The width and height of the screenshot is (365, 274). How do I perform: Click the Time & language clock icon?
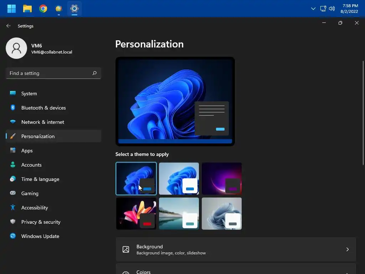13,179
